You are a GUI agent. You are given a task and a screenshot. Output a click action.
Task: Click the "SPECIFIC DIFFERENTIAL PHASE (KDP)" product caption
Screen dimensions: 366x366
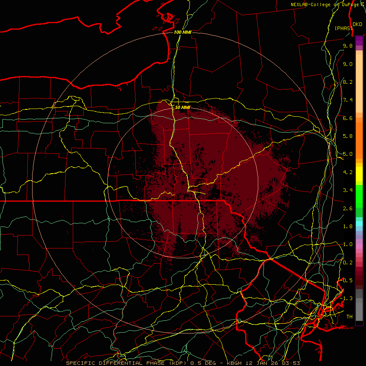pos(127,363)
